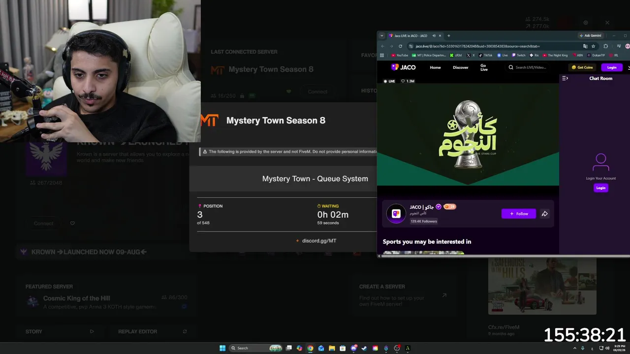Open the Discover tab on JACO

(461, 67)
